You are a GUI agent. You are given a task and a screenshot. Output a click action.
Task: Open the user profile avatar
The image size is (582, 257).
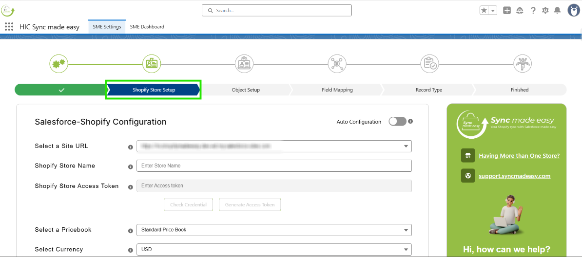coord(574,10)
